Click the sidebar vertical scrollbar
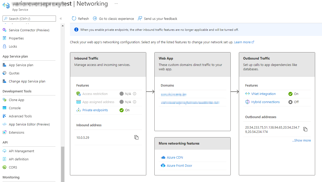This screenshot has width=322, height=182. (63, 163)
